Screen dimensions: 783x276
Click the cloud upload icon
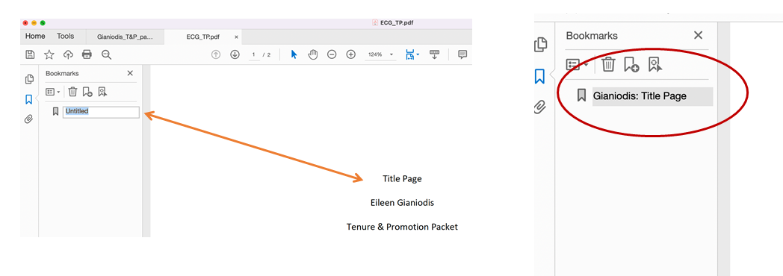point(68,54)
